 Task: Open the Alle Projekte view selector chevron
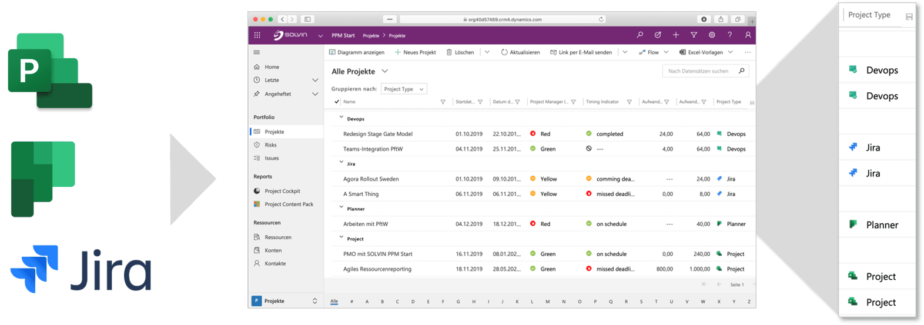385,71
